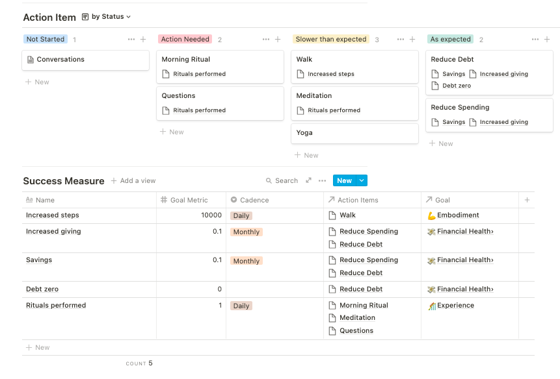Click 'Add a view' for Success Measure

[x=133, y=181]
